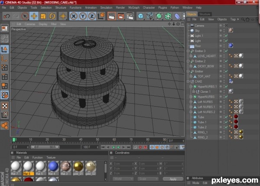
Task: Toggle Tube.2 enable checkmark
Action: pos(226,127)
